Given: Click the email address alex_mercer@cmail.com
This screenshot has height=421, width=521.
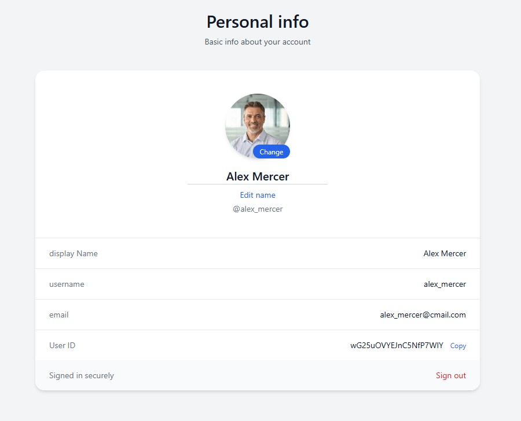Looking at the screenshot, I should (423, 315).
